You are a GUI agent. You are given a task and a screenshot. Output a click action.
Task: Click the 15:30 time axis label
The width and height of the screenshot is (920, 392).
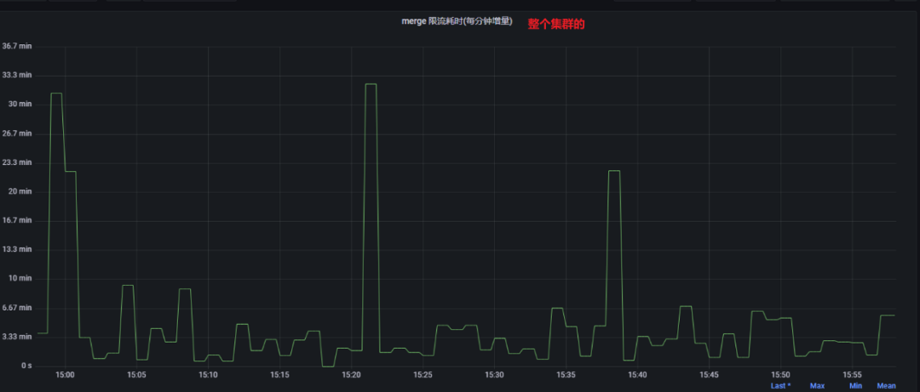pos(494,375)
